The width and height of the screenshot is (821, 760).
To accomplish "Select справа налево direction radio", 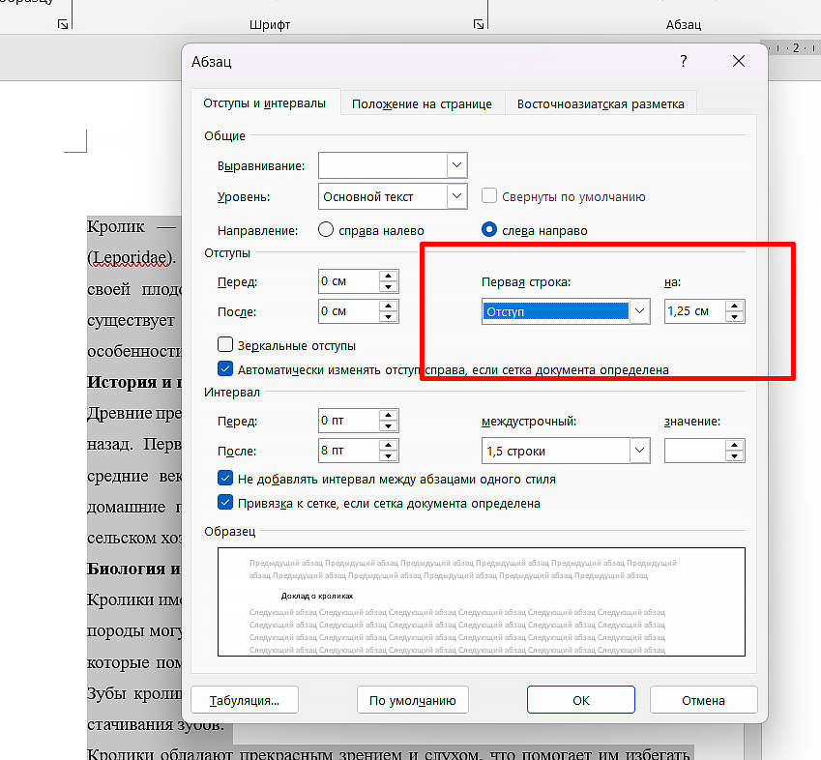I will click(326, 230).
